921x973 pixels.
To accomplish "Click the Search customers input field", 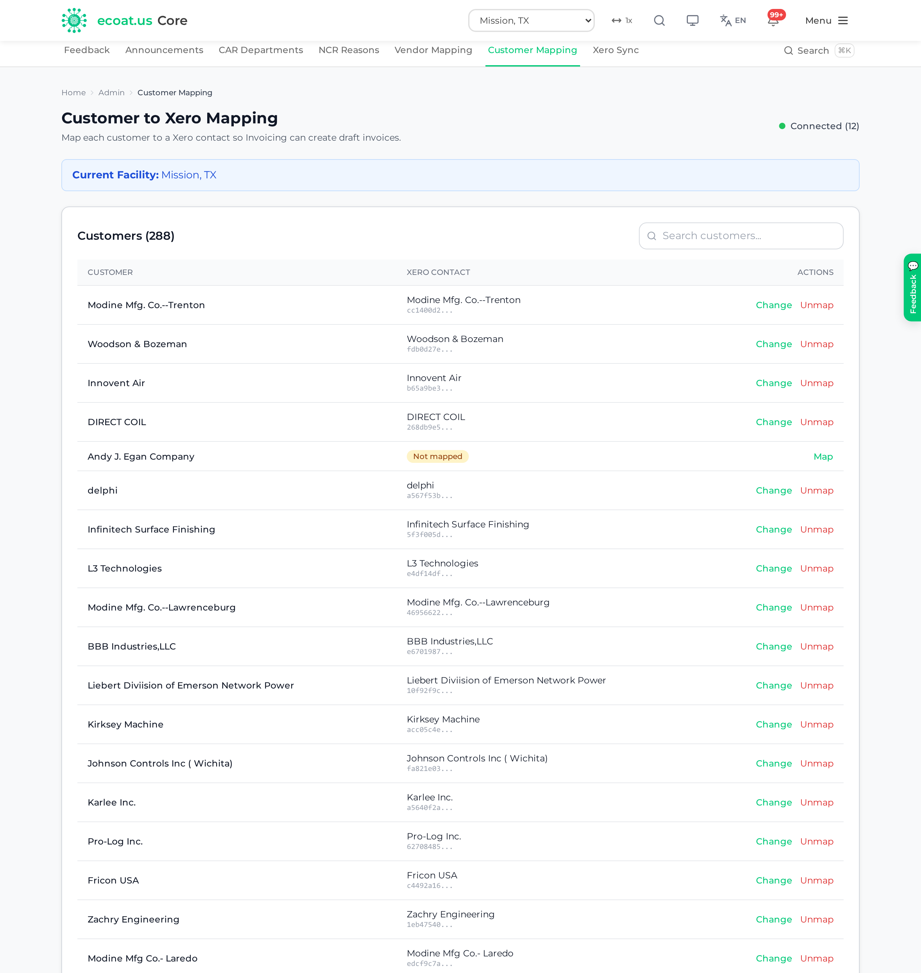I will [741, 236].
